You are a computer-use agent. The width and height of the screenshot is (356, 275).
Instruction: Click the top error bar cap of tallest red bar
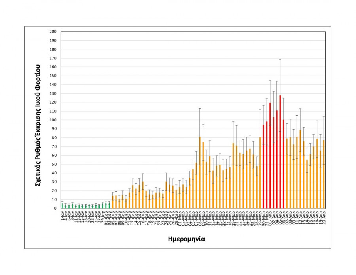pos(280,59)
